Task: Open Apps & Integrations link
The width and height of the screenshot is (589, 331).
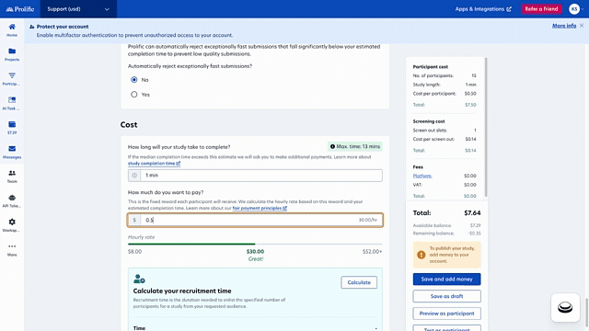Action: click(x=483, y=9)
